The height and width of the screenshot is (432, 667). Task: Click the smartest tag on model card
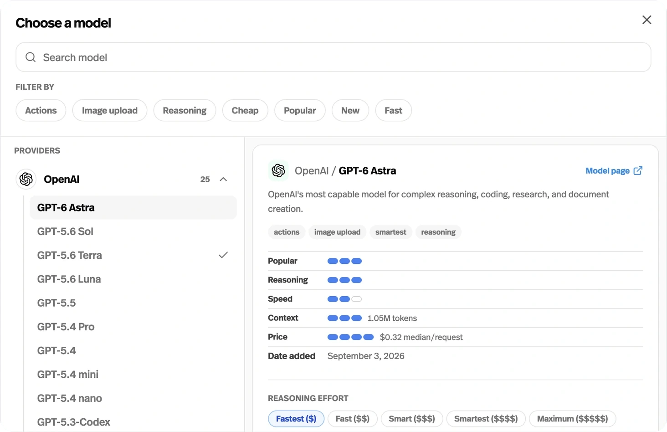[391, 232]
